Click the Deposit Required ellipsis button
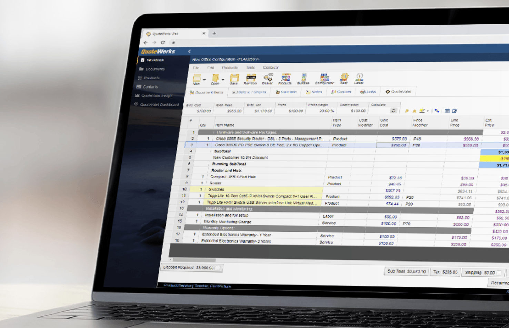Screen dimensions: 509x328 [x=218, y=268]
